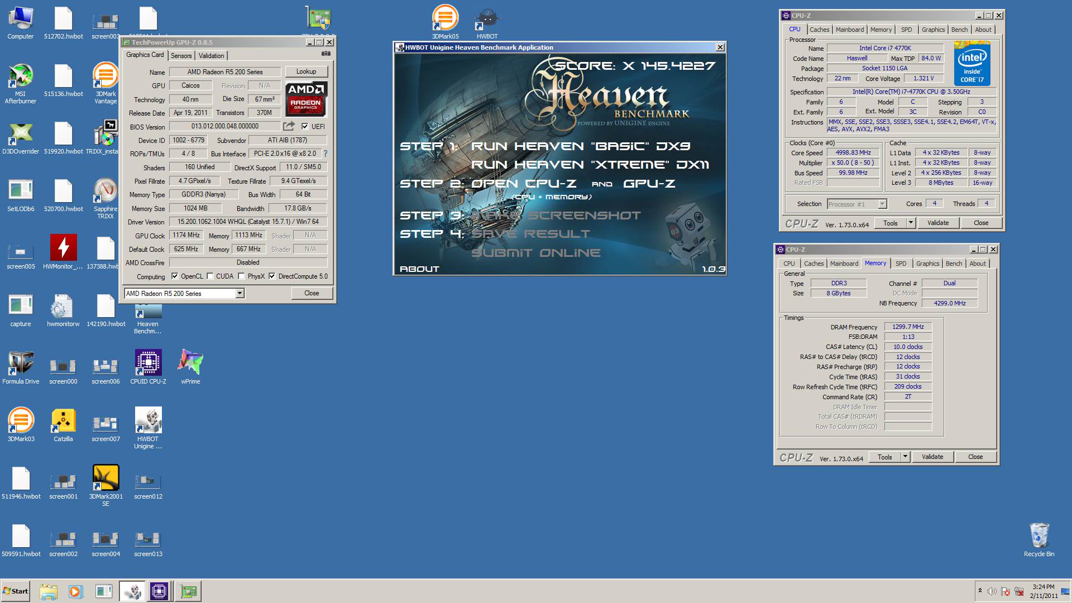Open SPD tab in top CPU-Z window
1072x603 pixels.
(907, 30)
